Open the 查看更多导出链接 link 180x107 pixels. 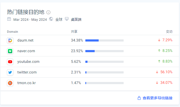(x=157, y=98)
